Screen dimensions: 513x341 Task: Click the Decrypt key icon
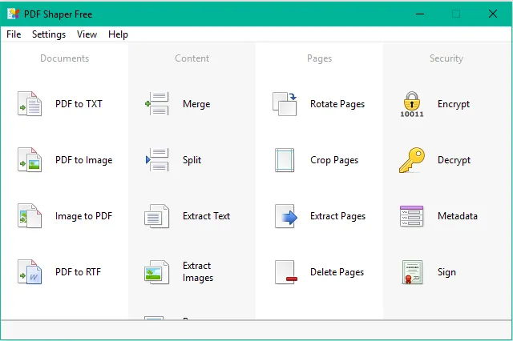point(412,160)
